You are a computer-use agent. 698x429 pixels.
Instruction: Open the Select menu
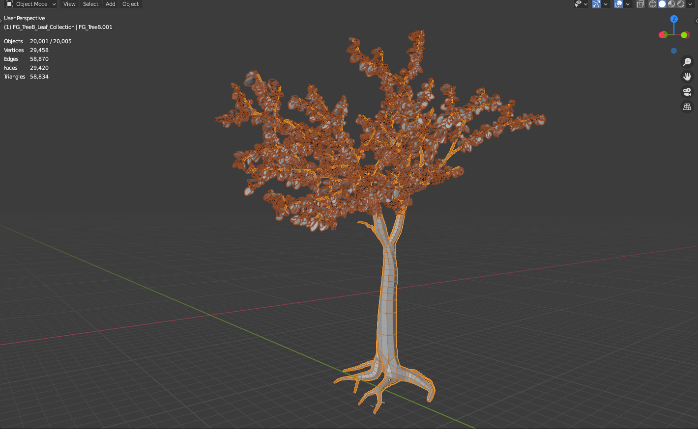pyautogui.click(x=90, y=4)
